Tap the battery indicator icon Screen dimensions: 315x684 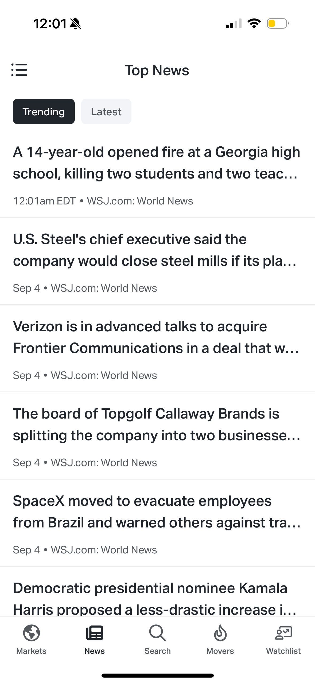278,24
